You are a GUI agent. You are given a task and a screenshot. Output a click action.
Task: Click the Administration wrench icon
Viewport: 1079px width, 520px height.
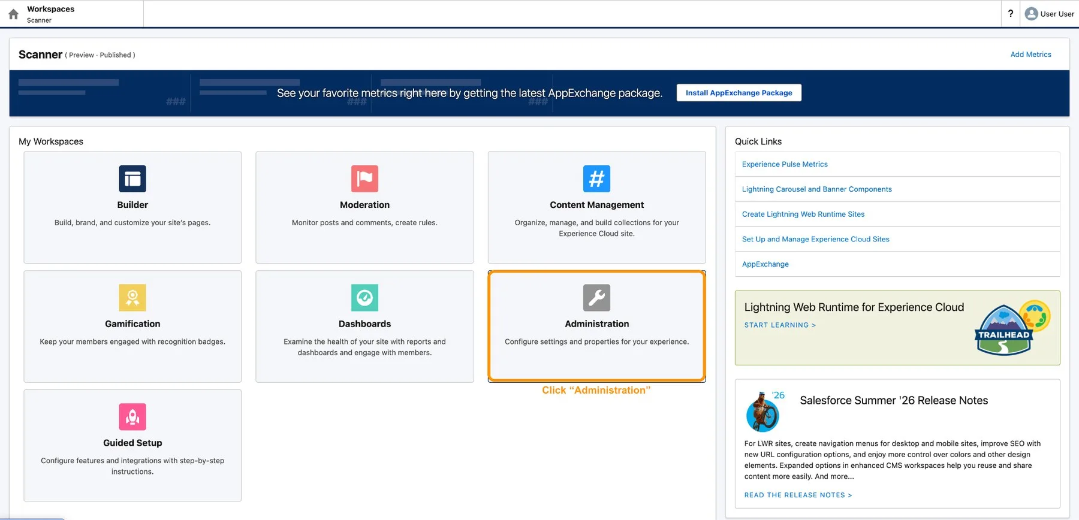pos(596,298)
